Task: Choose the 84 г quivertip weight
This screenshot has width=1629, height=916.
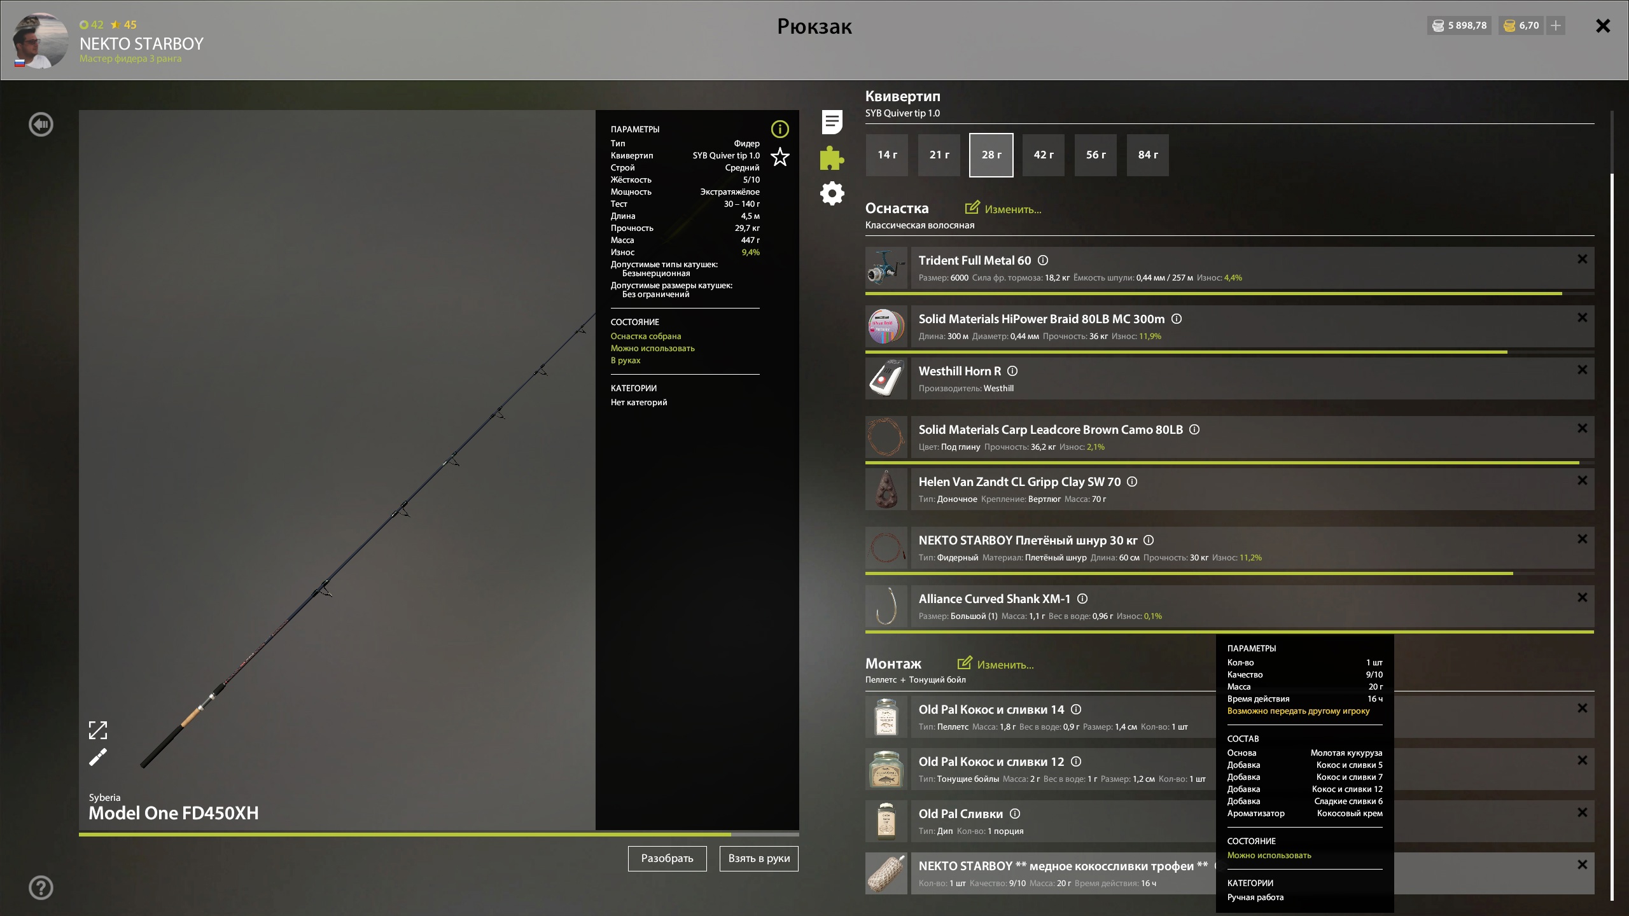Action: (1147, 155)
